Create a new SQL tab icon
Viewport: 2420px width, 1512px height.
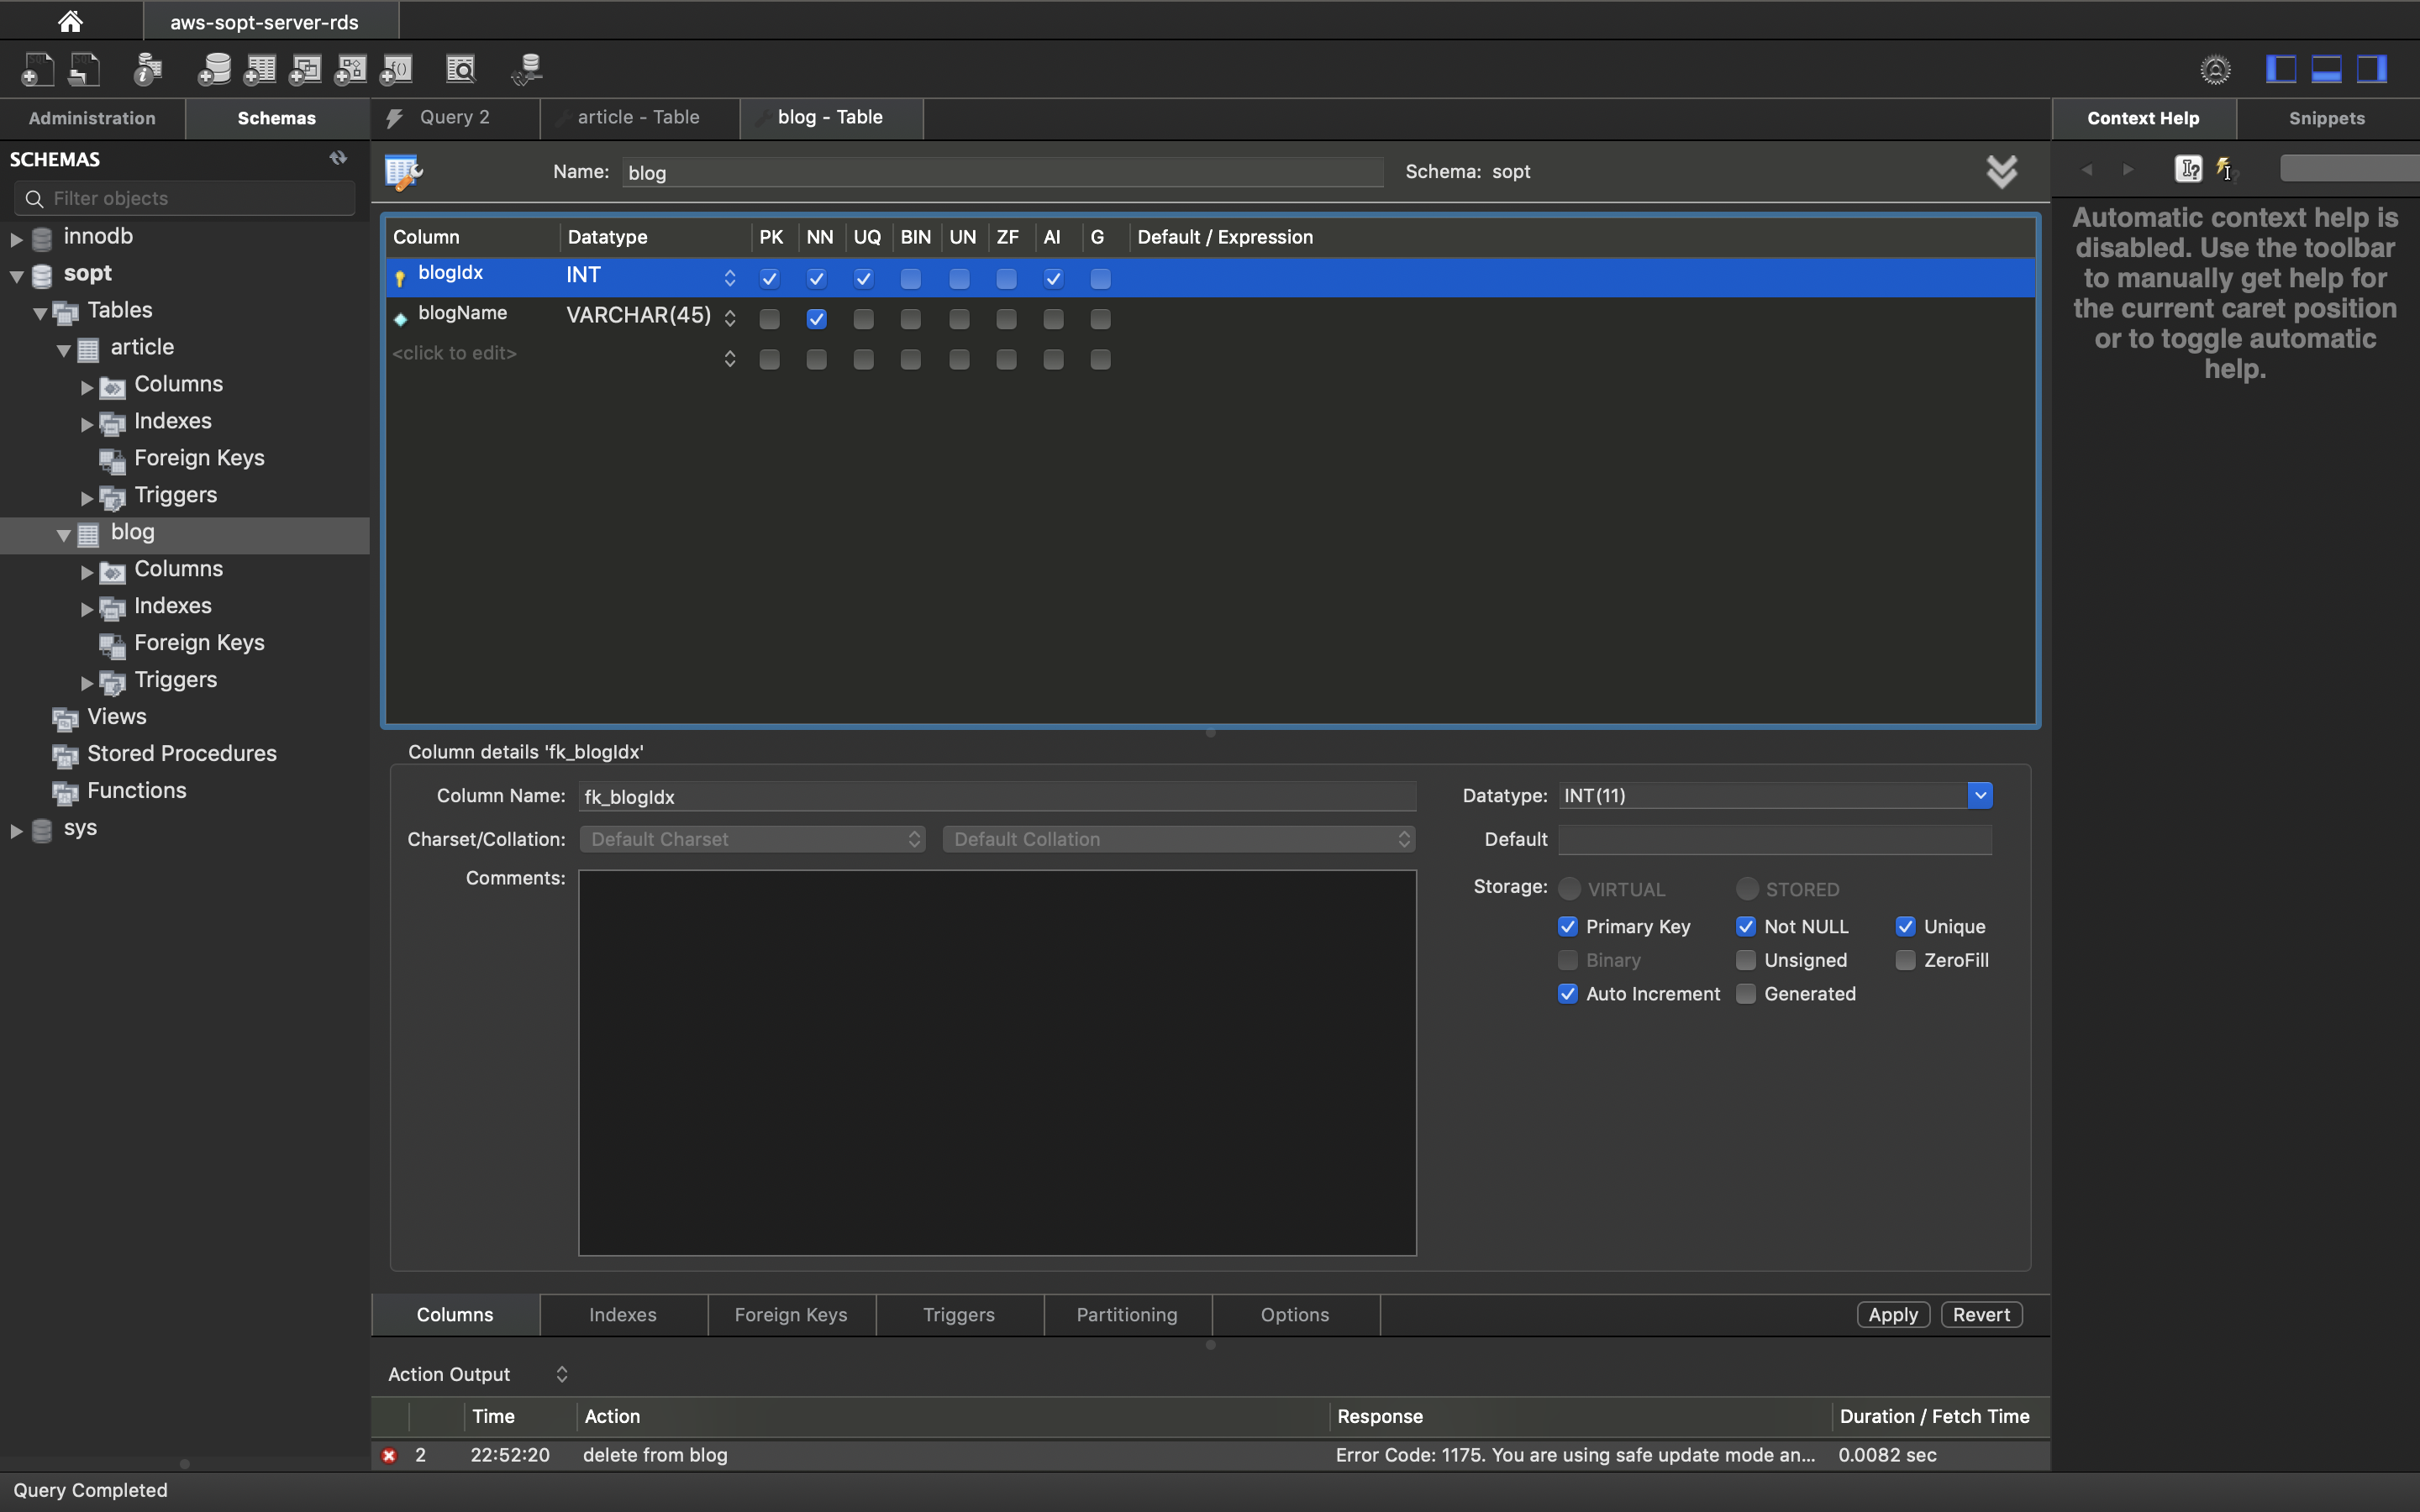[x=37, y=69]
